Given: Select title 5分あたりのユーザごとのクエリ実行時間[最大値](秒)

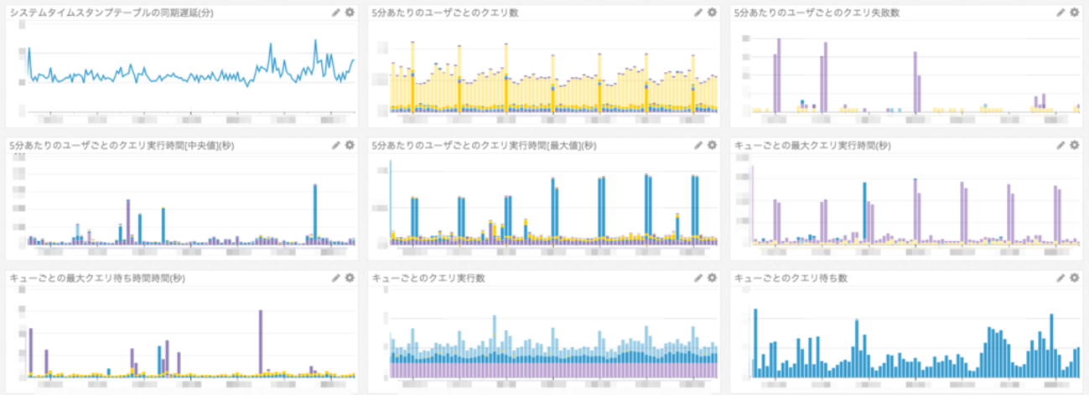Looking at the screenshot, I should click(485, 145).
